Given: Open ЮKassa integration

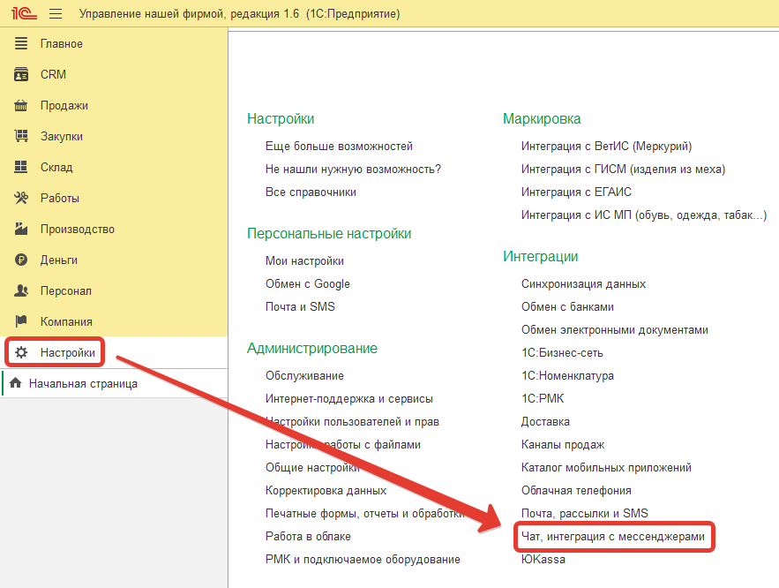Looking at the screenshot, I should click(543, 559).
